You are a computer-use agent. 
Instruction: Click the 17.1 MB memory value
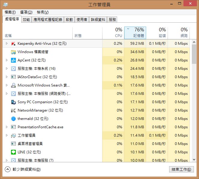click(137, 102)
